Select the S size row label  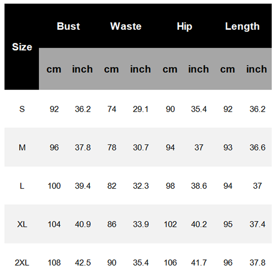click(x=22, y=109)
